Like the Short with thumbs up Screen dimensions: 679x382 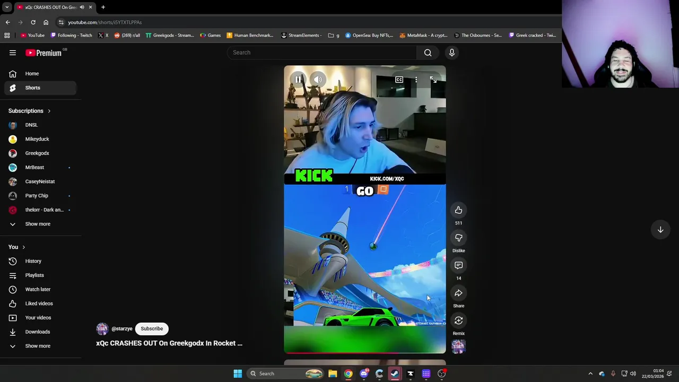tap(458, 210)
